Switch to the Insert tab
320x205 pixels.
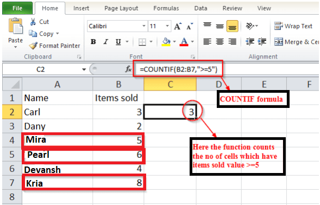(x=81, y=8)
